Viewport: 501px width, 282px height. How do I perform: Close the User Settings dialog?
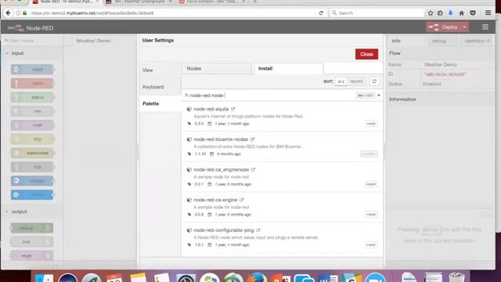[x=366, y=54]
